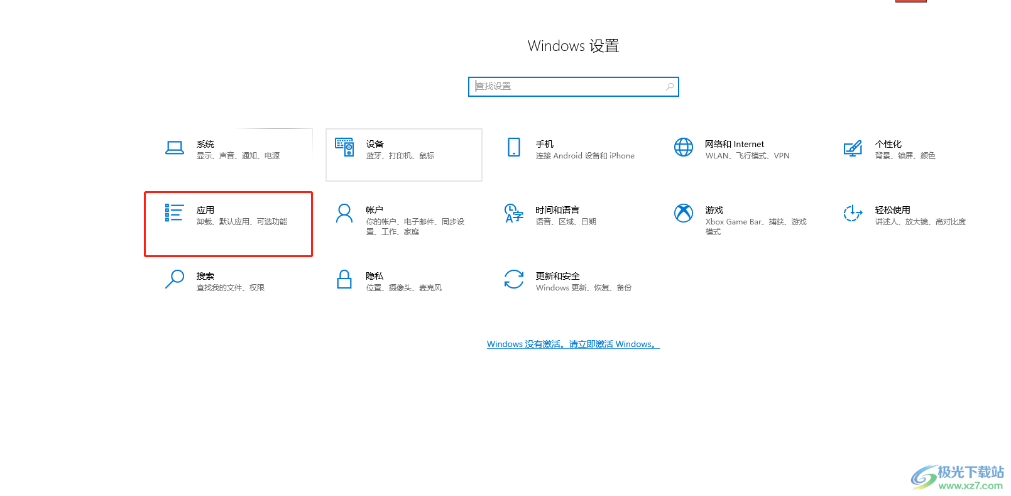
Task: Open 轻松使用 settings title
Action: (x=893, y=210)
